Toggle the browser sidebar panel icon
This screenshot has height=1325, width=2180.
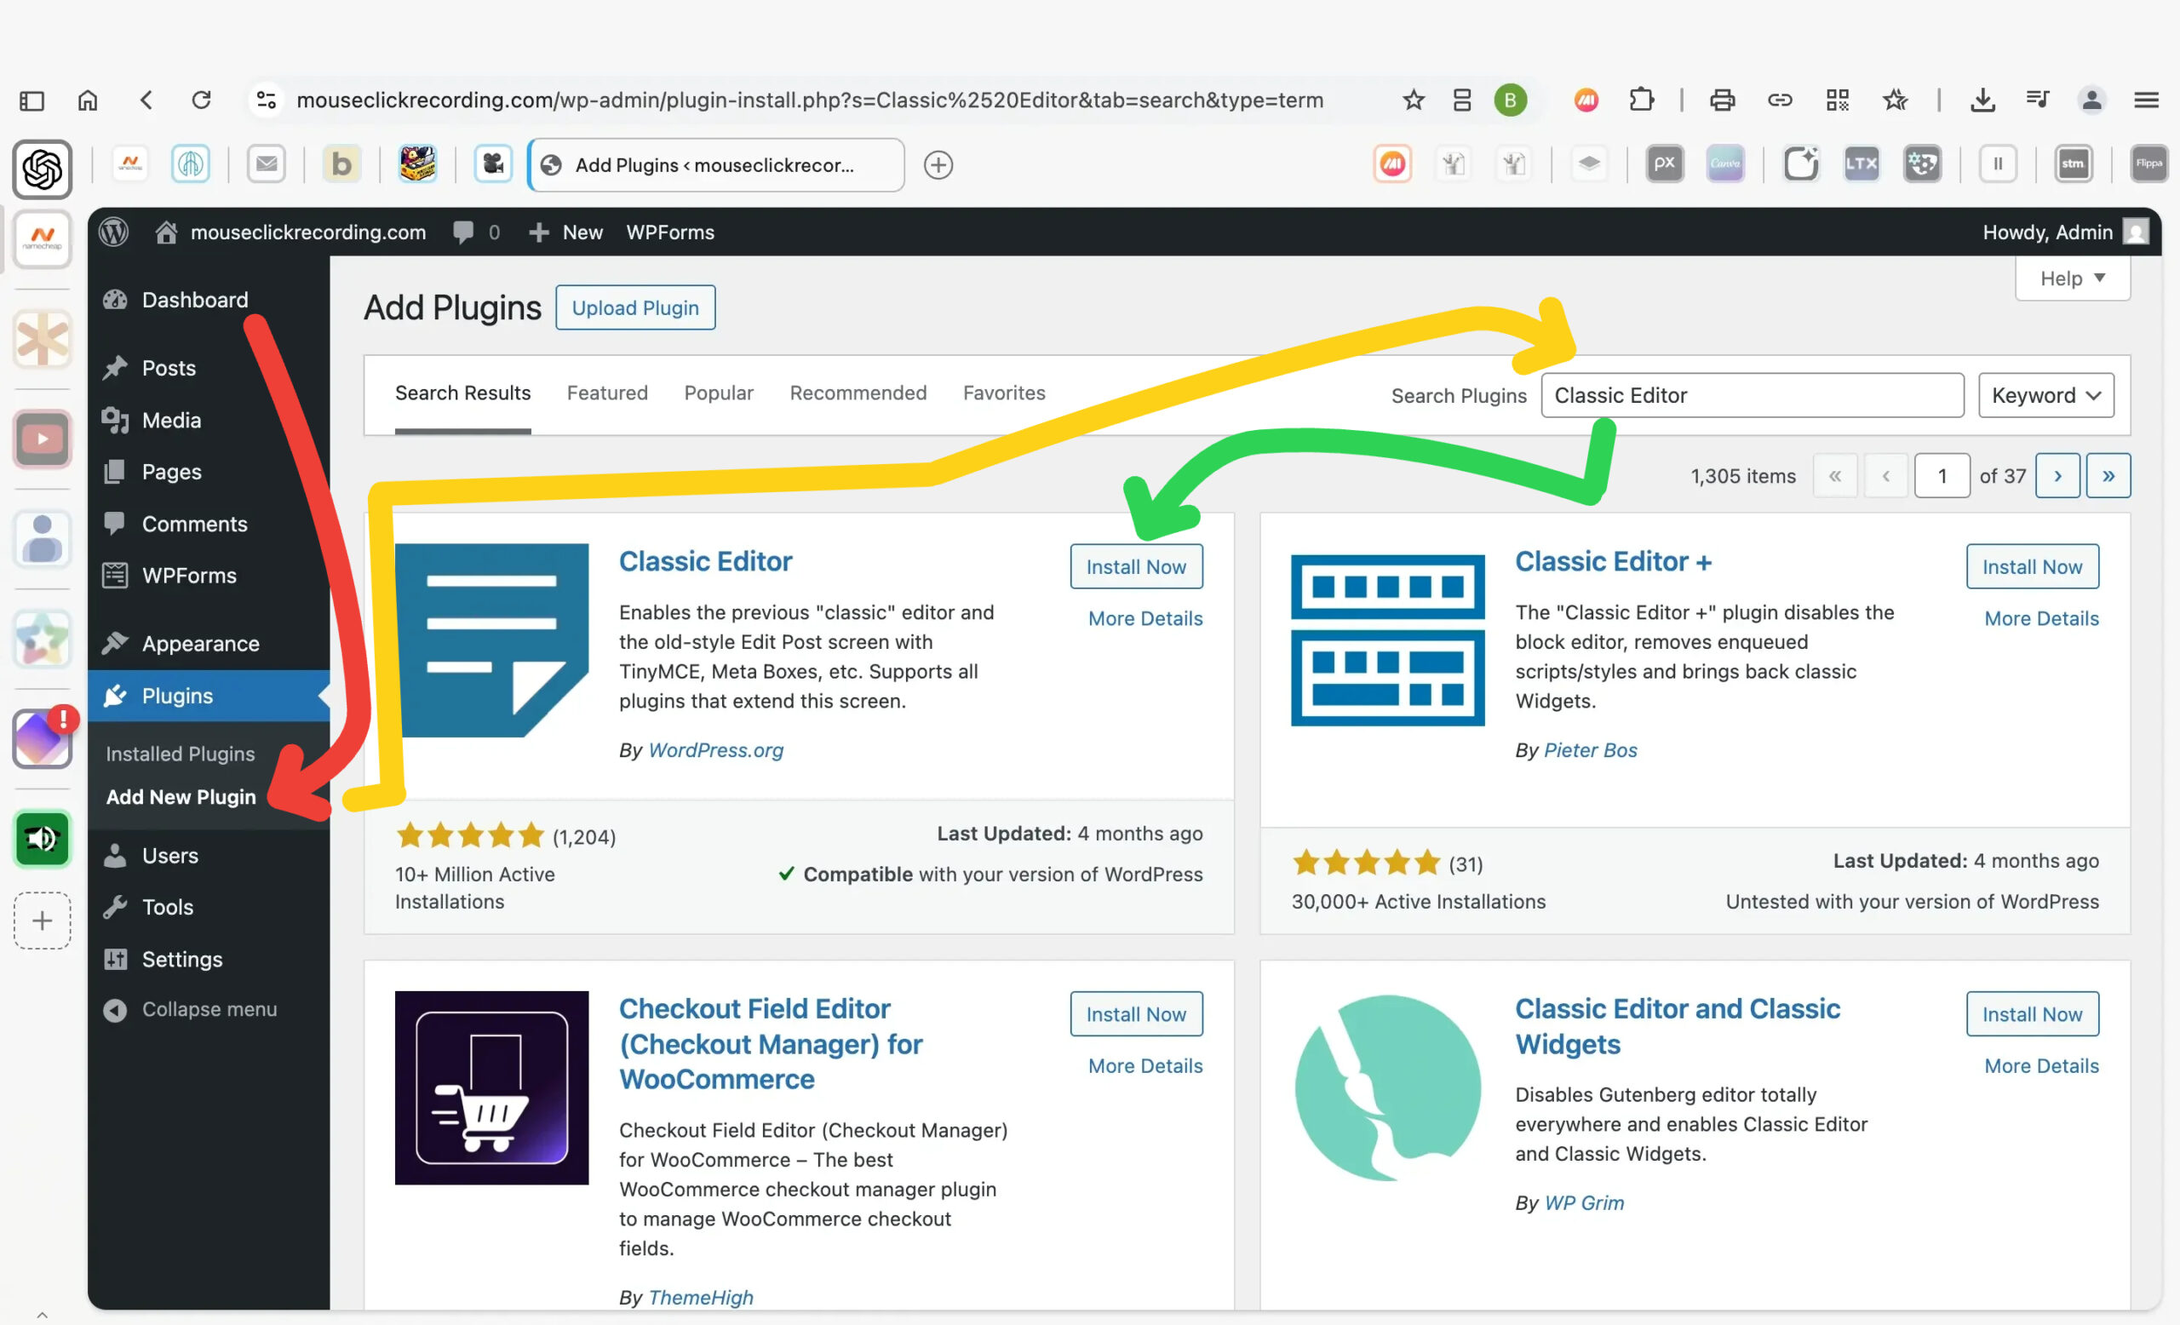point(32,100)
